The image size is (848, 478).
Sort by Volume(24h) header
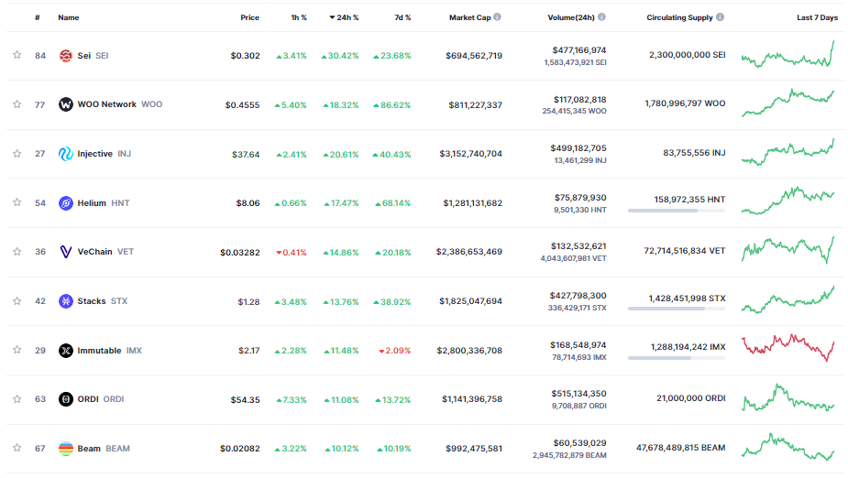571,17
